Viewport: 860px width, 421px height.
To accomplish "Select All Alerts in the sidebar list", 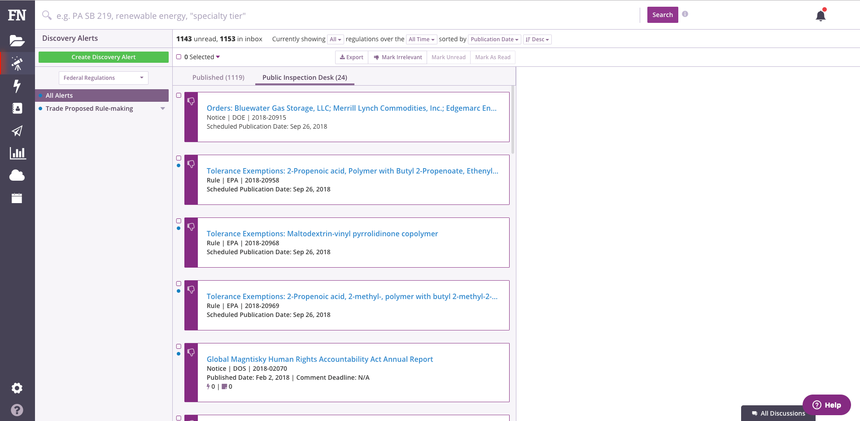I will pyautogui.click(x=102, y=95).
